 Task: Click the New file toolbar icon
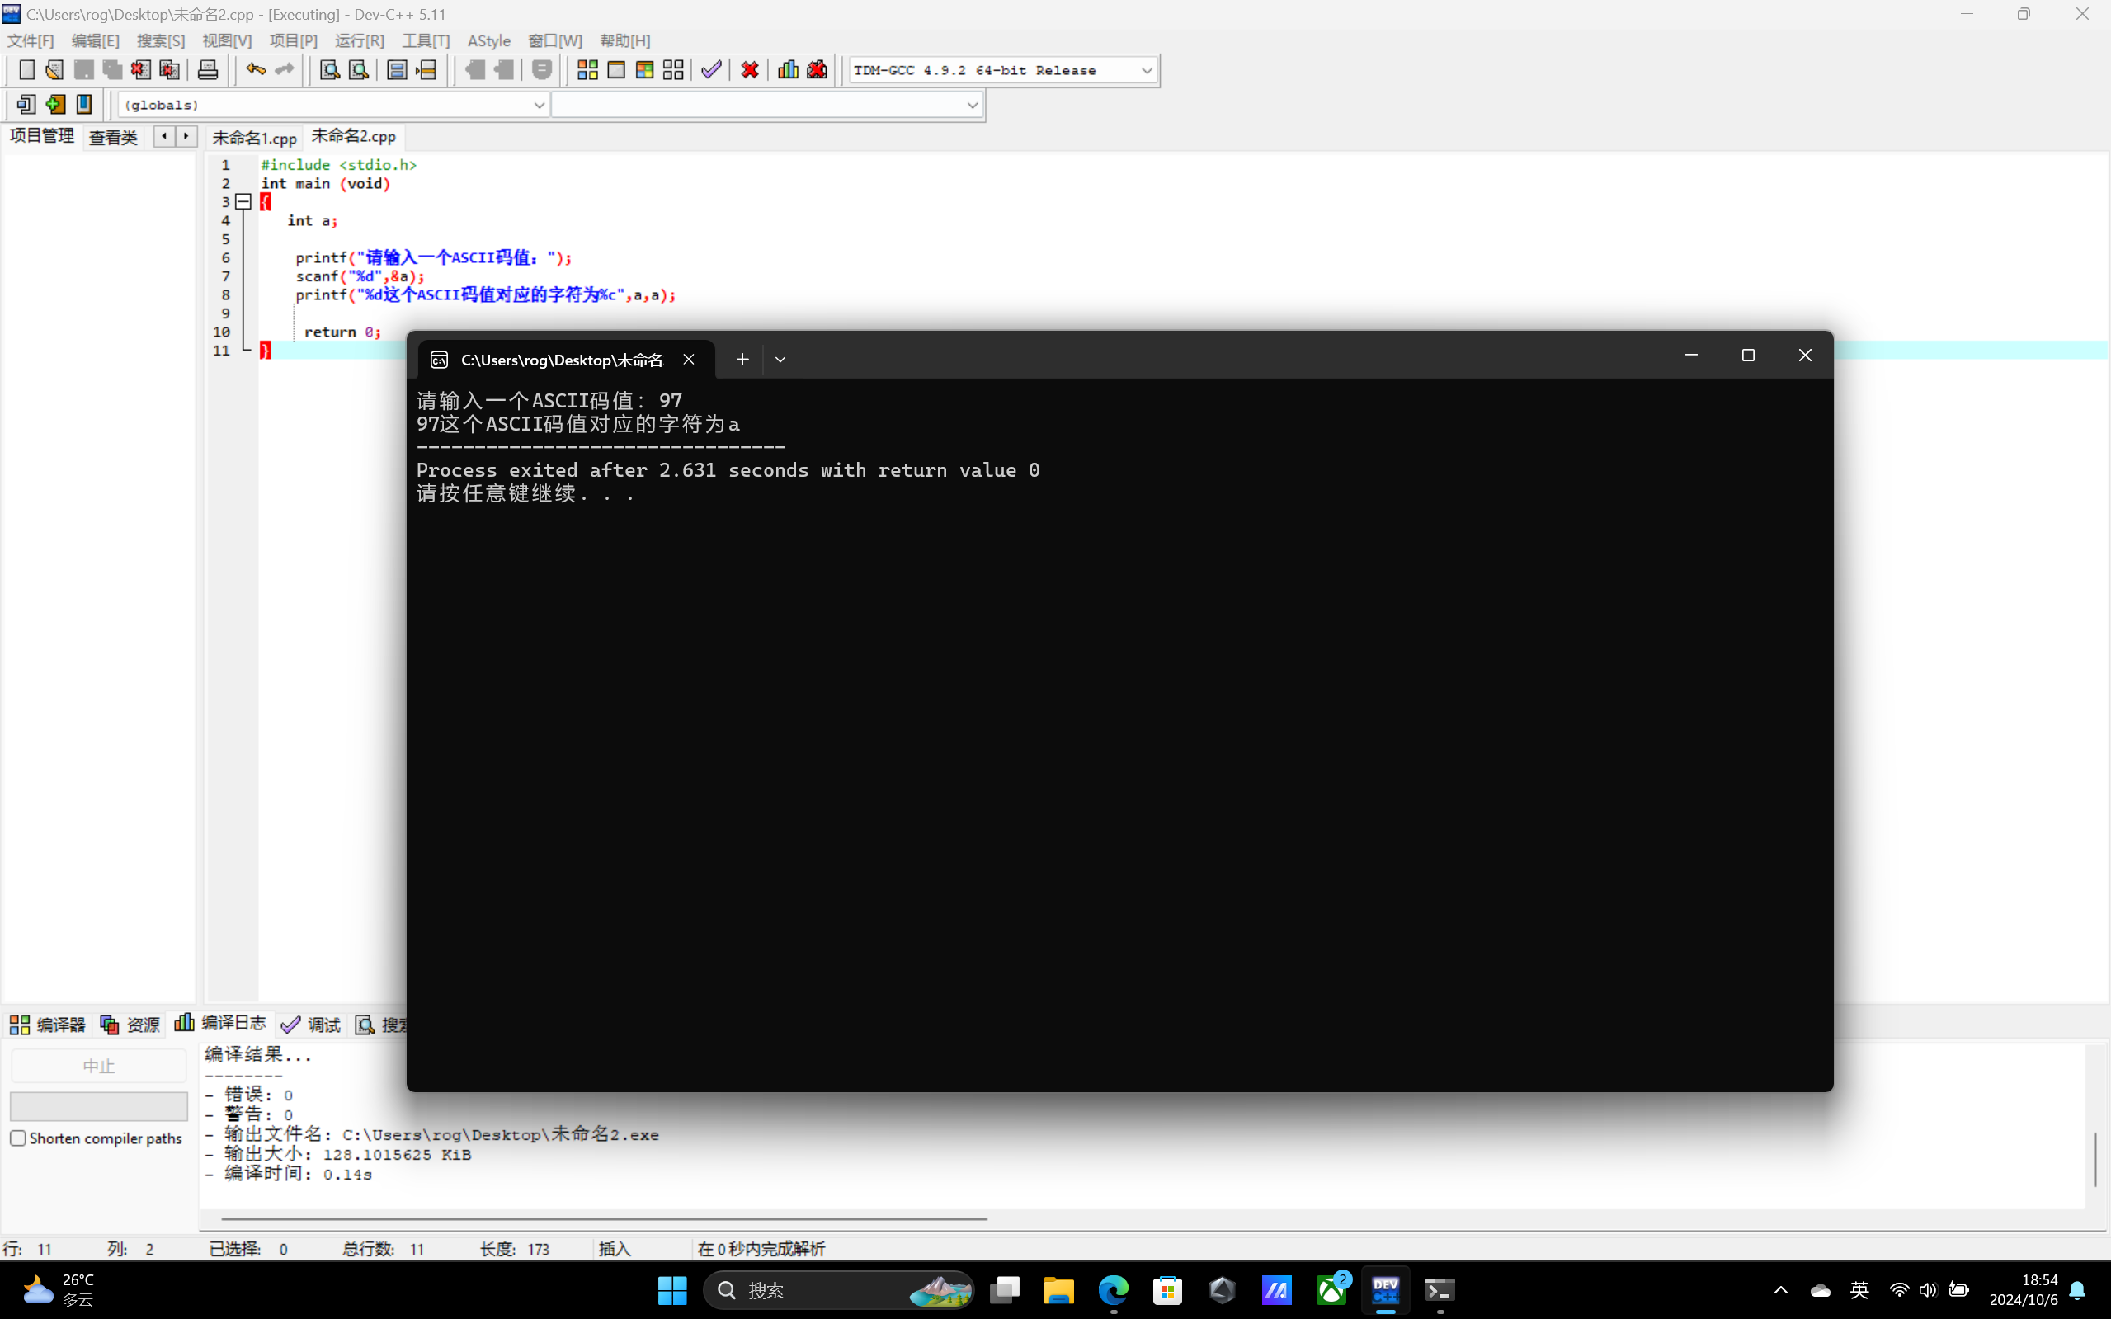point(26,70)
